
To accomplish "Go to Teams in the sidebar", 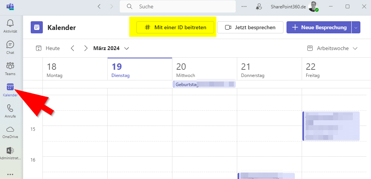I will tap(11, 68).
